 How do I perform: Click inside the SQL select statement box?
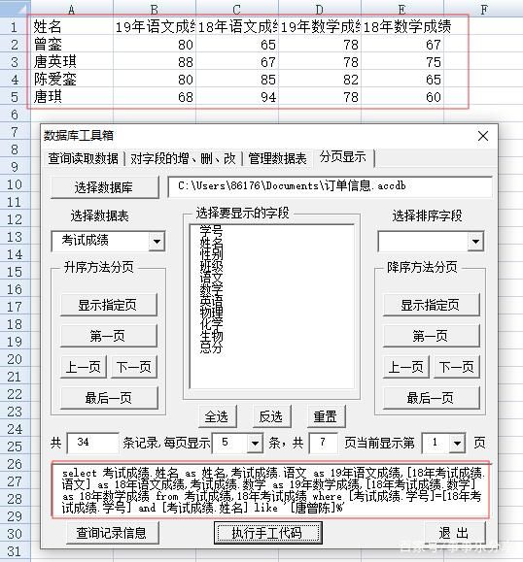(271, 490)
